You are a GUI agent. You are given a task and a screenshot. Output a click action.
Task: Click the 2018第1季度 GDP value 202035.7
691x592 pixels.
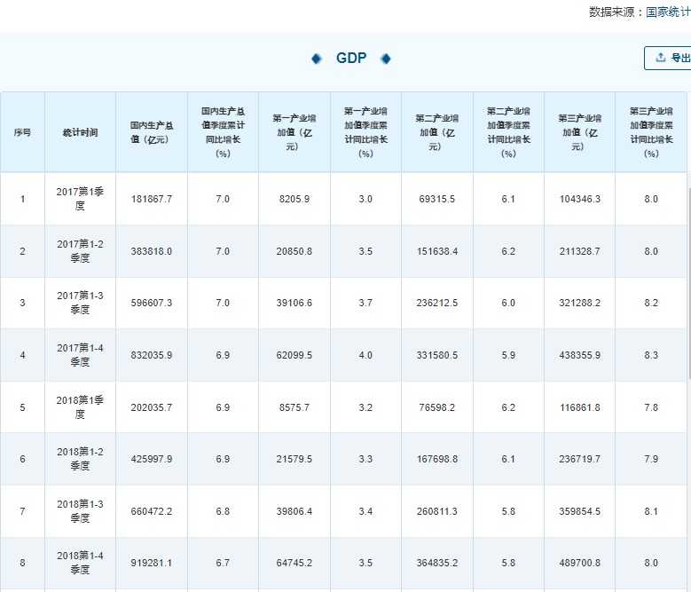tap(151, 407)
